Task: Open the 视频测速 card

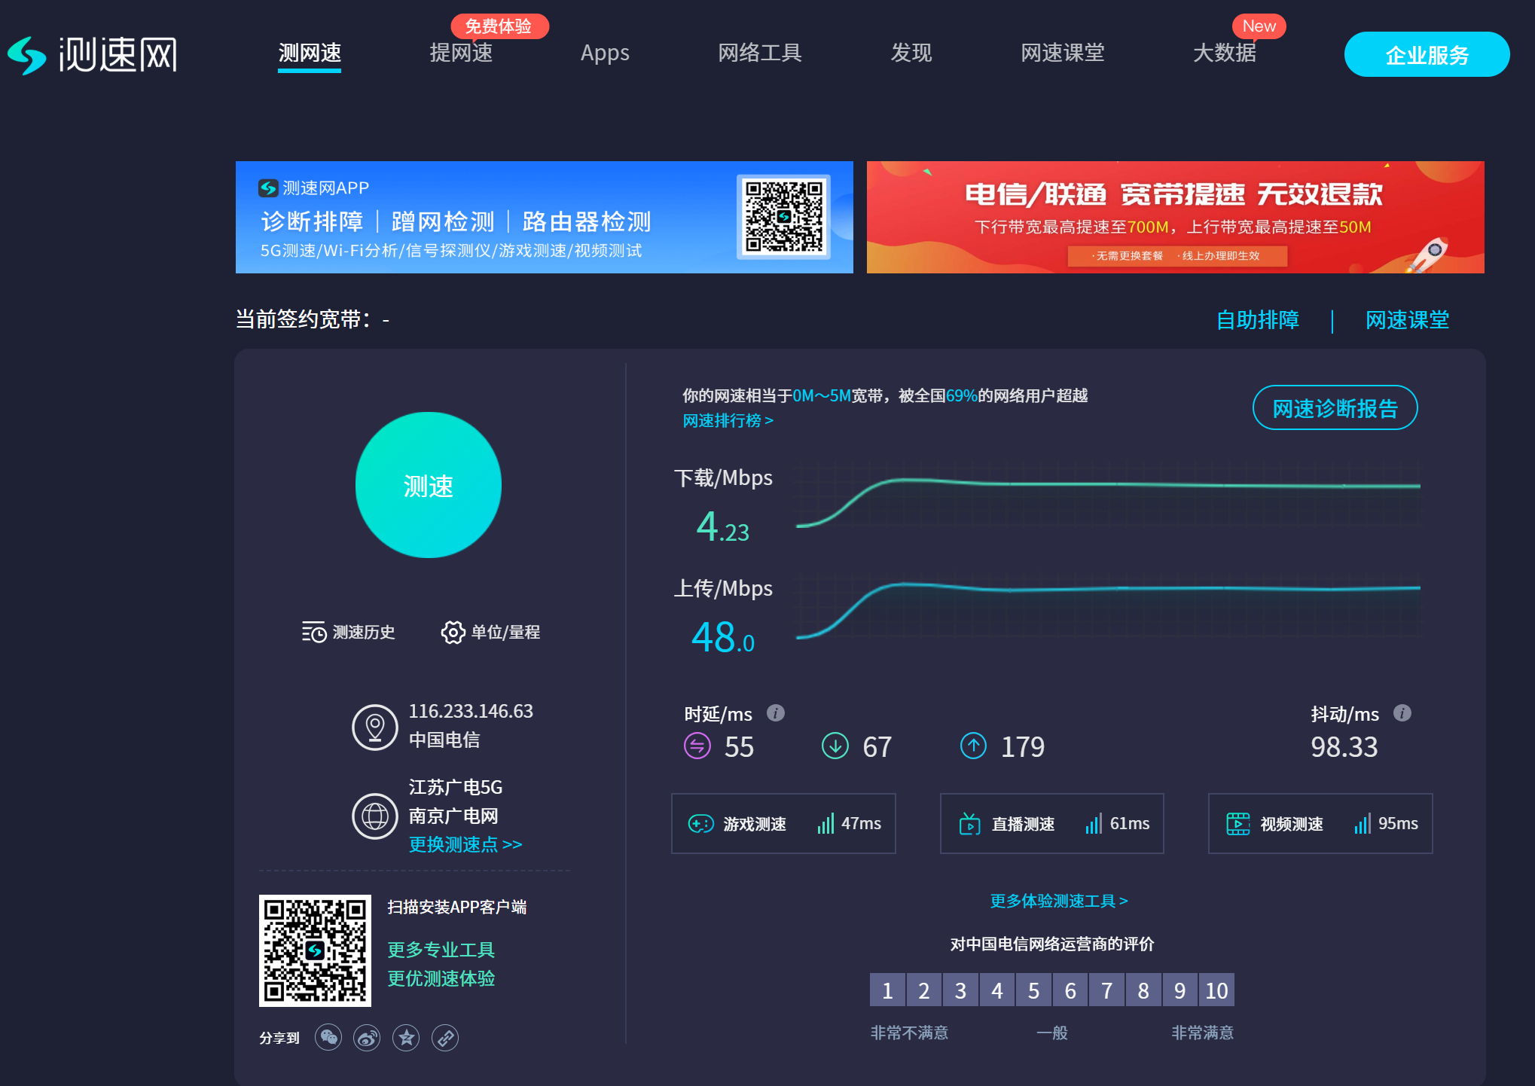Action: [x=1320, y=823]
